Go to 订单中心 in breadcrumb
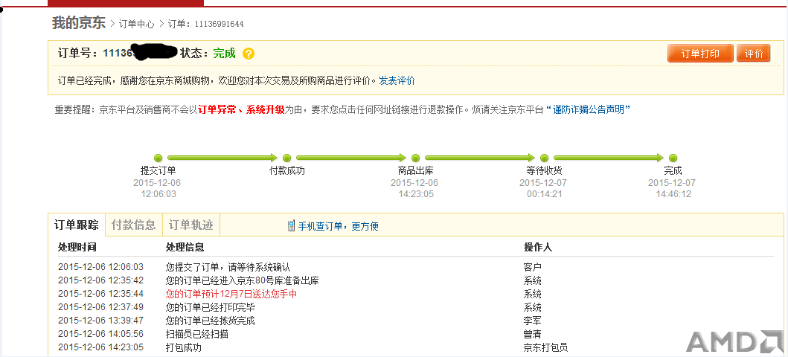The width and height of the screenshot is (788, 357). point(137,24)
